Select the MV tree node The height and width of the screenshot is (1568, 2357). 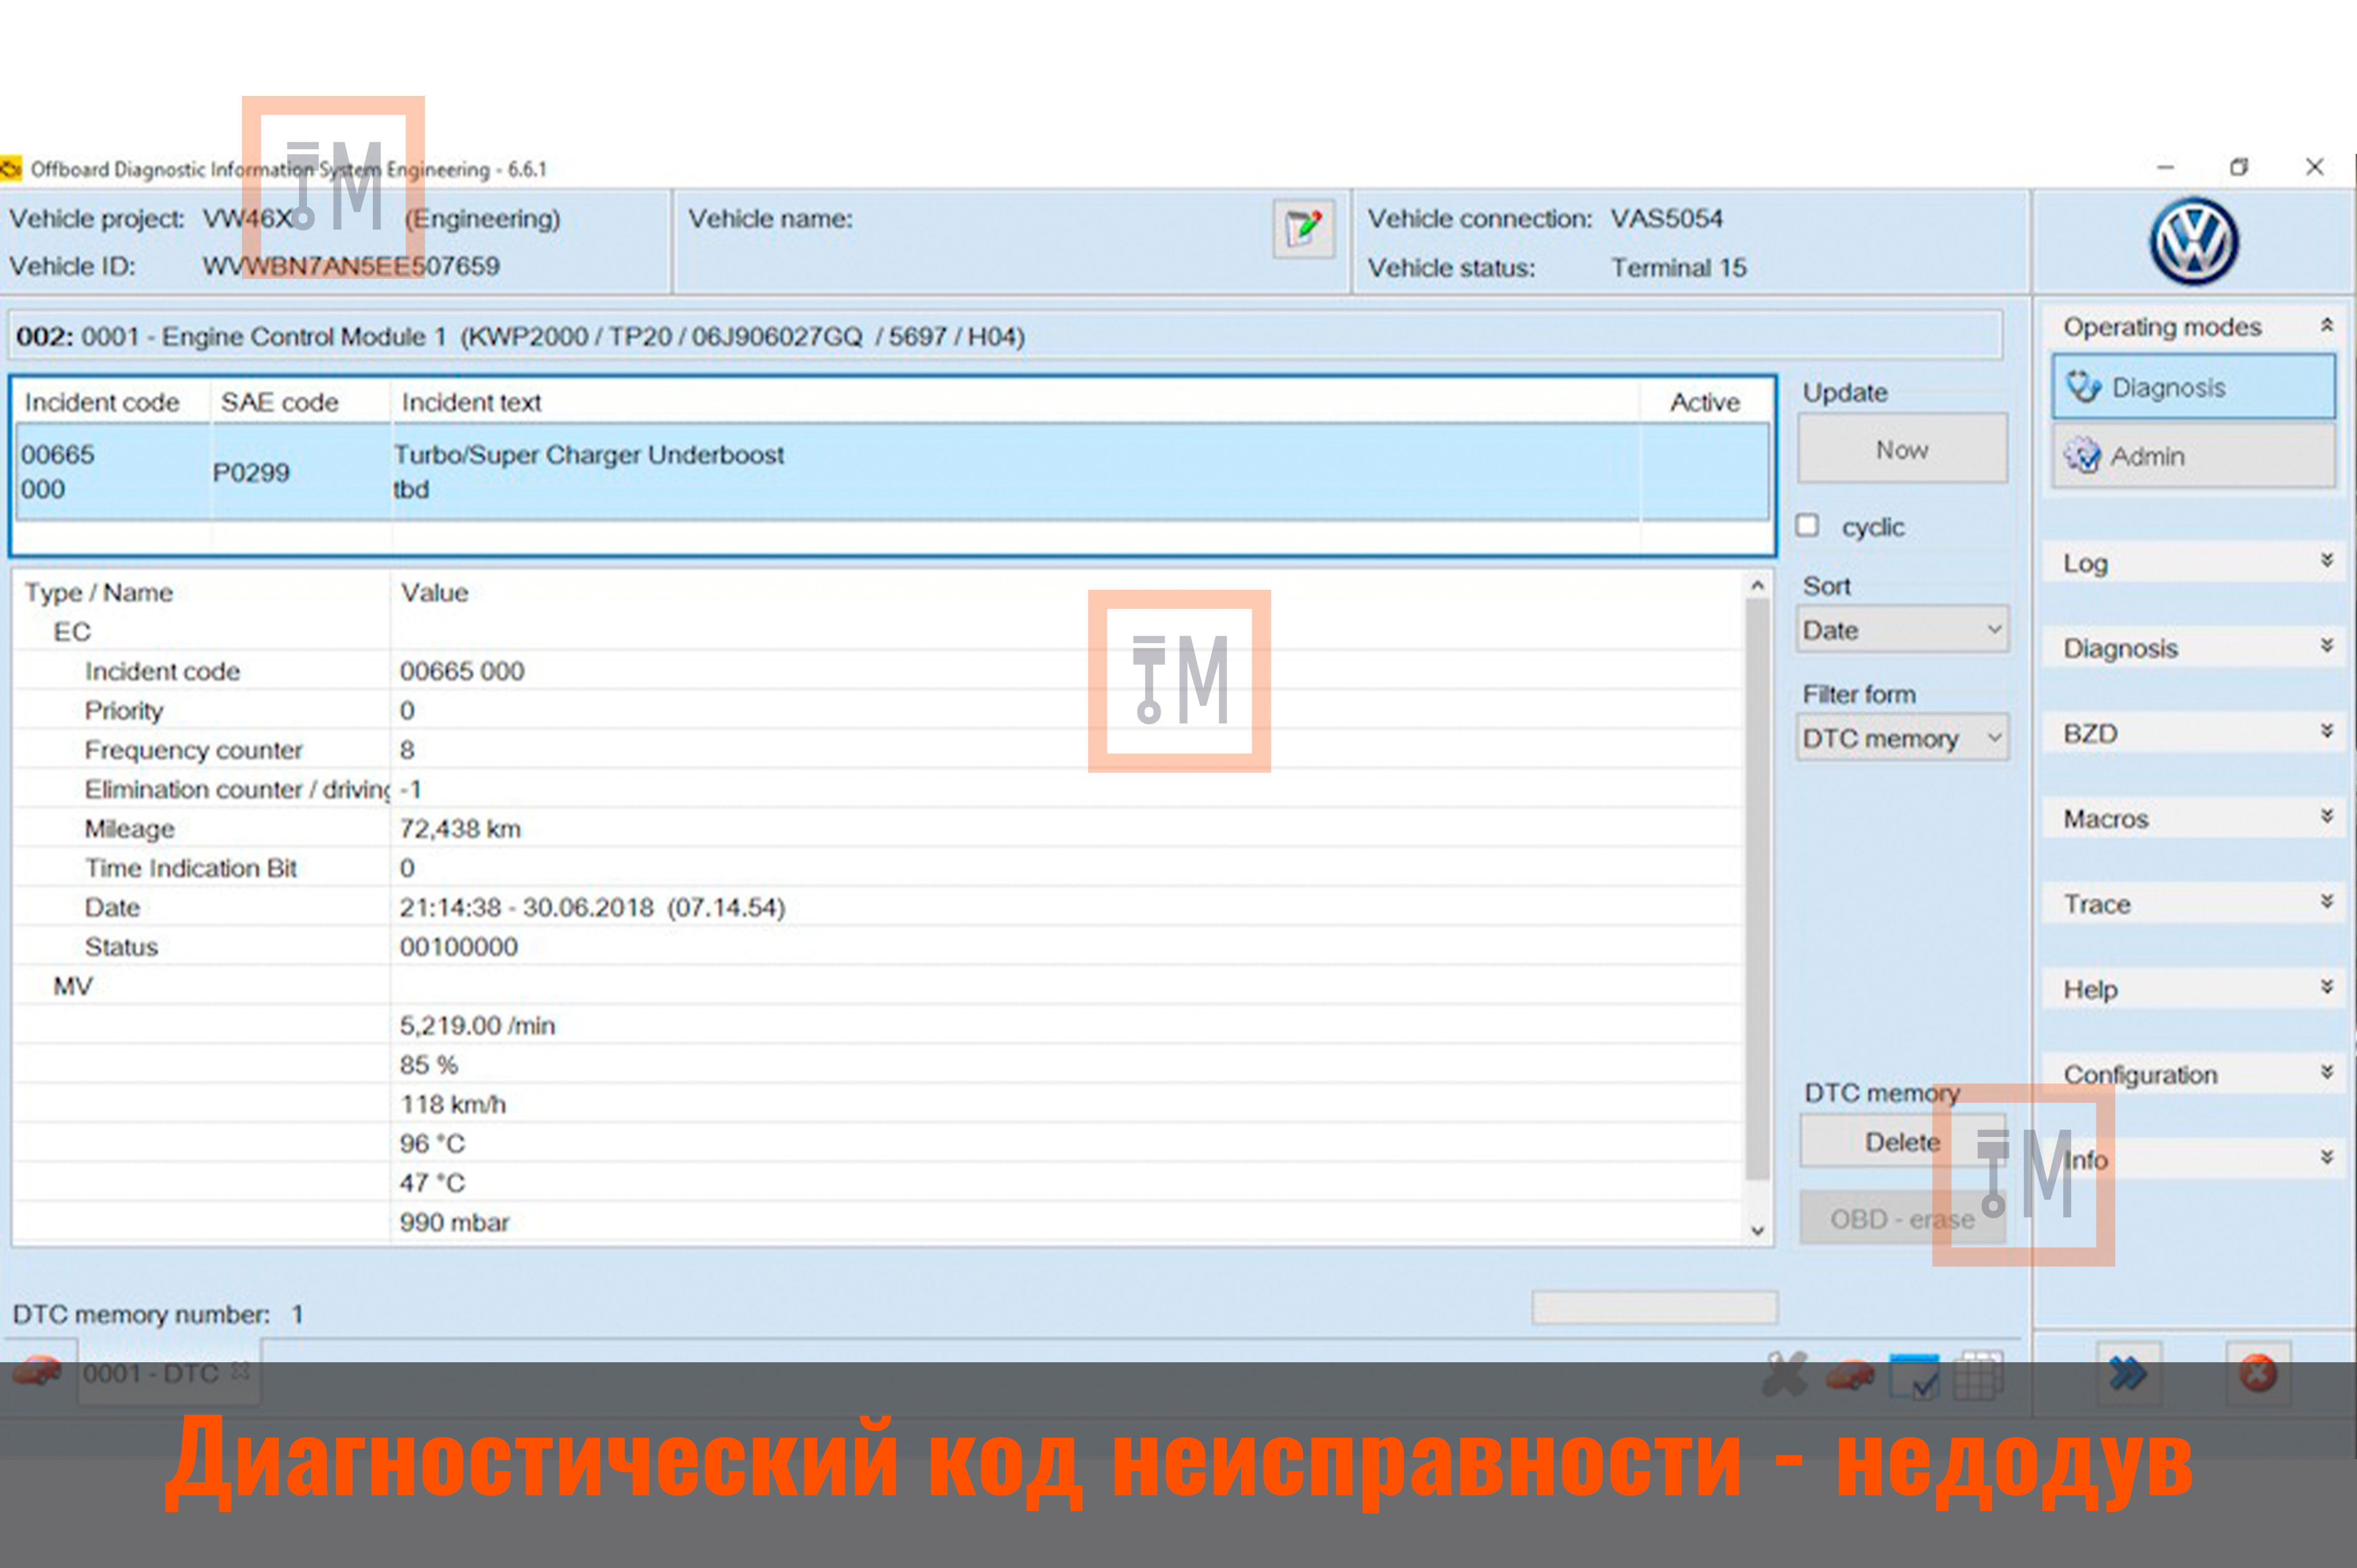73,986
